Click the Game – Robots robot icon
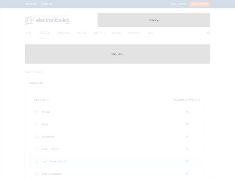Image resolution: width=235 pixels, height=180 pixels. (36, 149)
